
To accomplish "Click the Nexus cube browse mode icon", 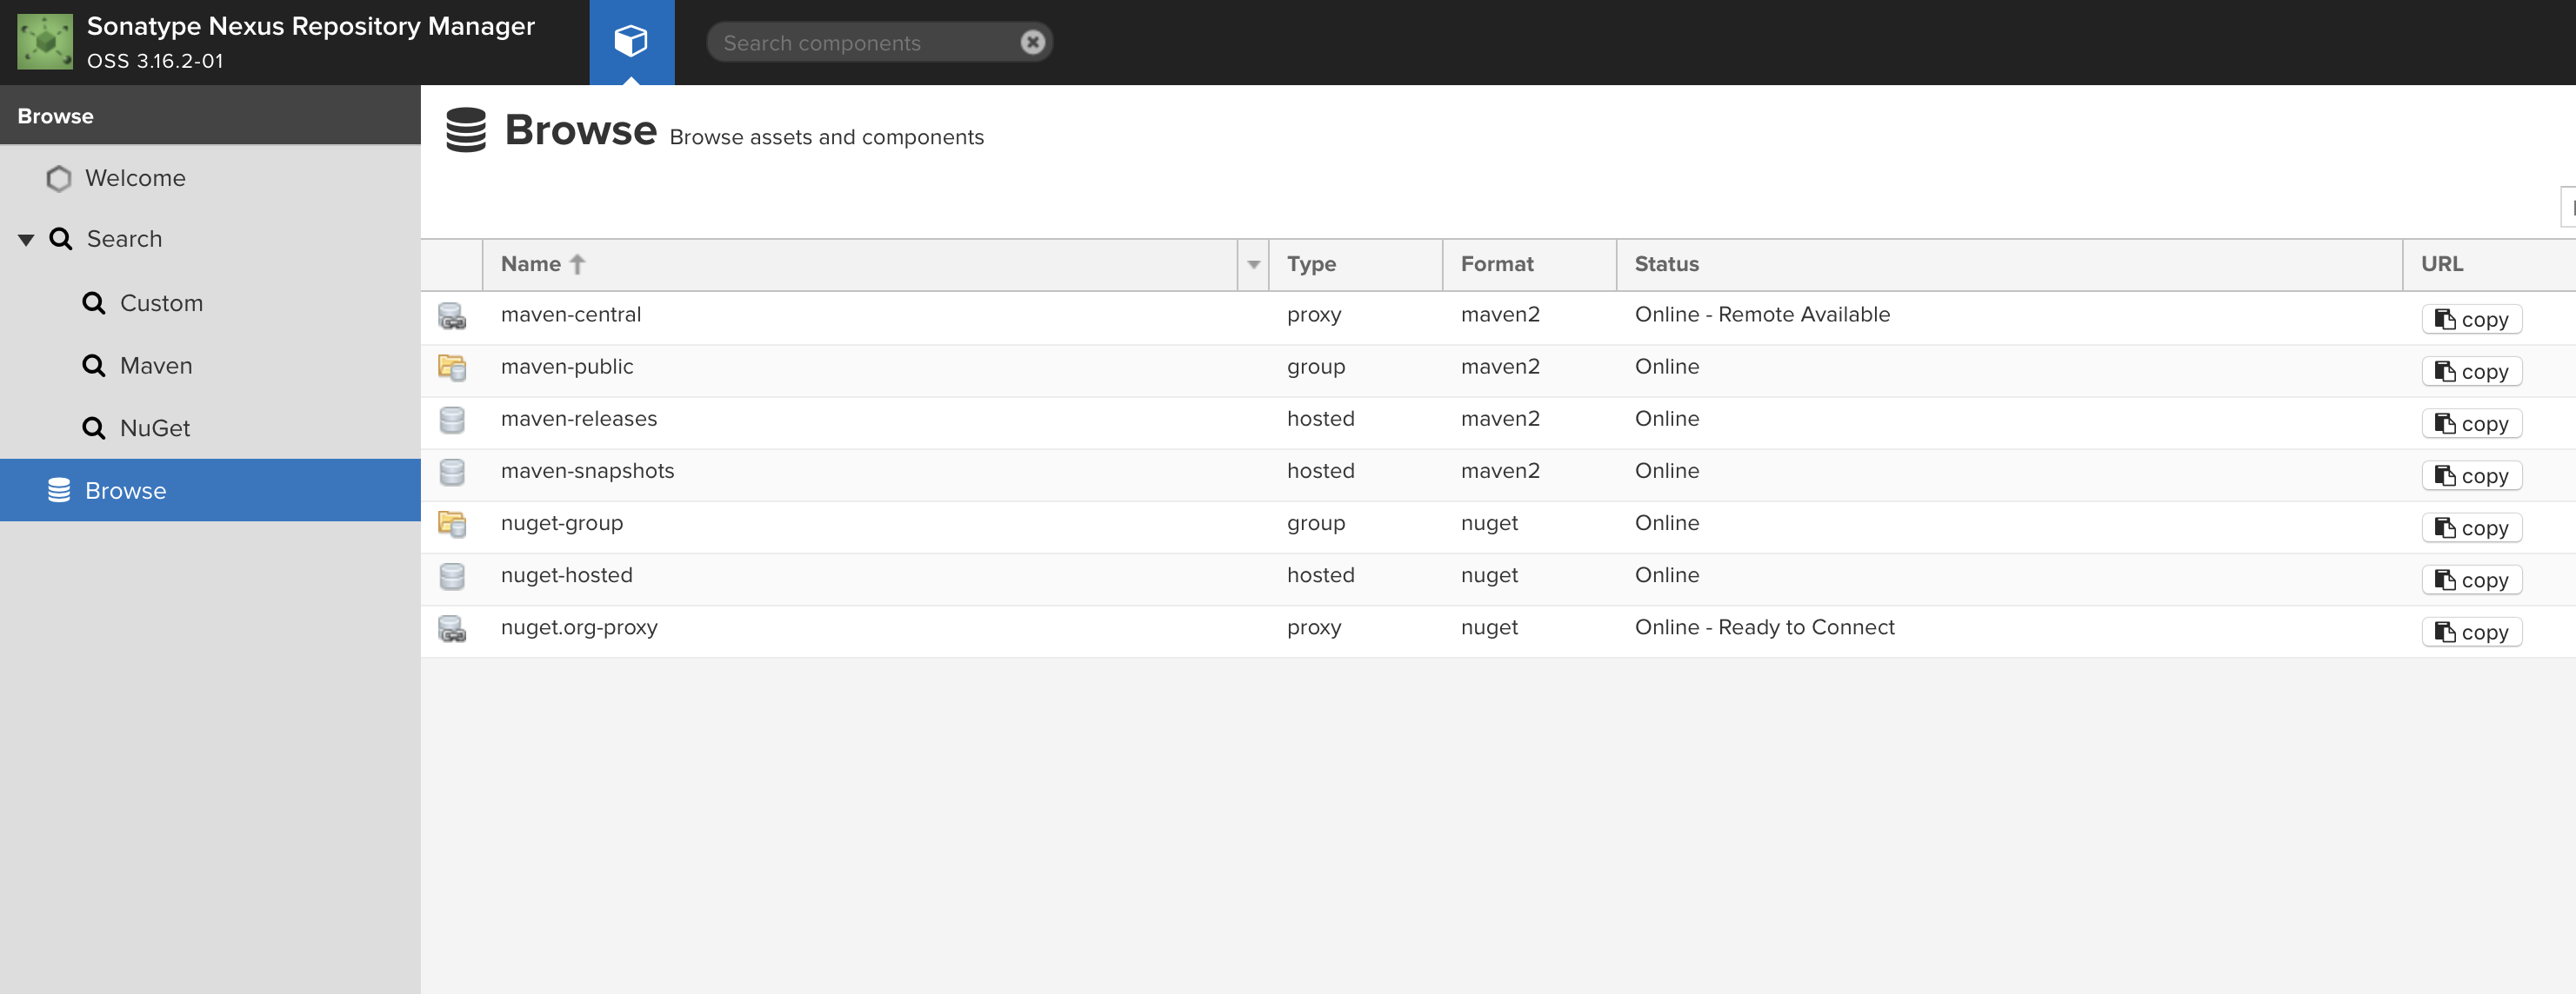I will click(631, 41).
